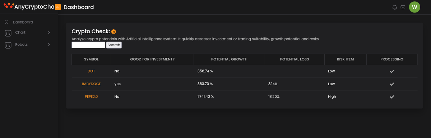Screen dimensions: 431x138
Task: Expand the Robots submenu chevron
Action: [x=49, y=45]
